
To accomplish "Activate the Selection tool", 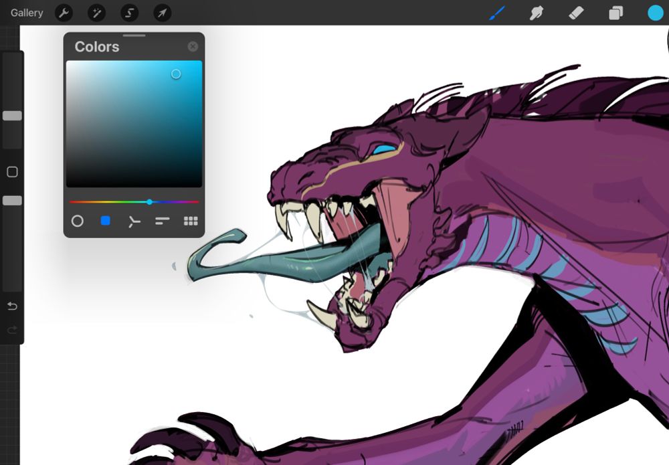I will pos(130,13).
